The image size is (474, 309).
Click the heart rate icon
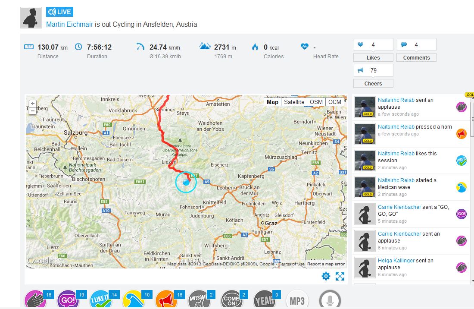[x=304, y=46]
